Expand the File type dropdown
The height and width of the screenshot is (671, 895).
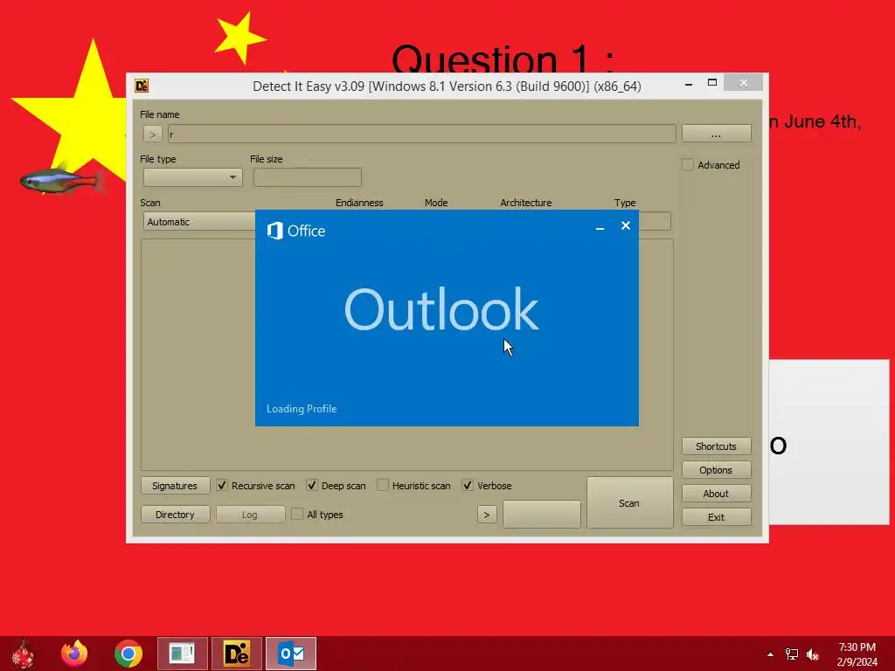click(x=193, y=177)
